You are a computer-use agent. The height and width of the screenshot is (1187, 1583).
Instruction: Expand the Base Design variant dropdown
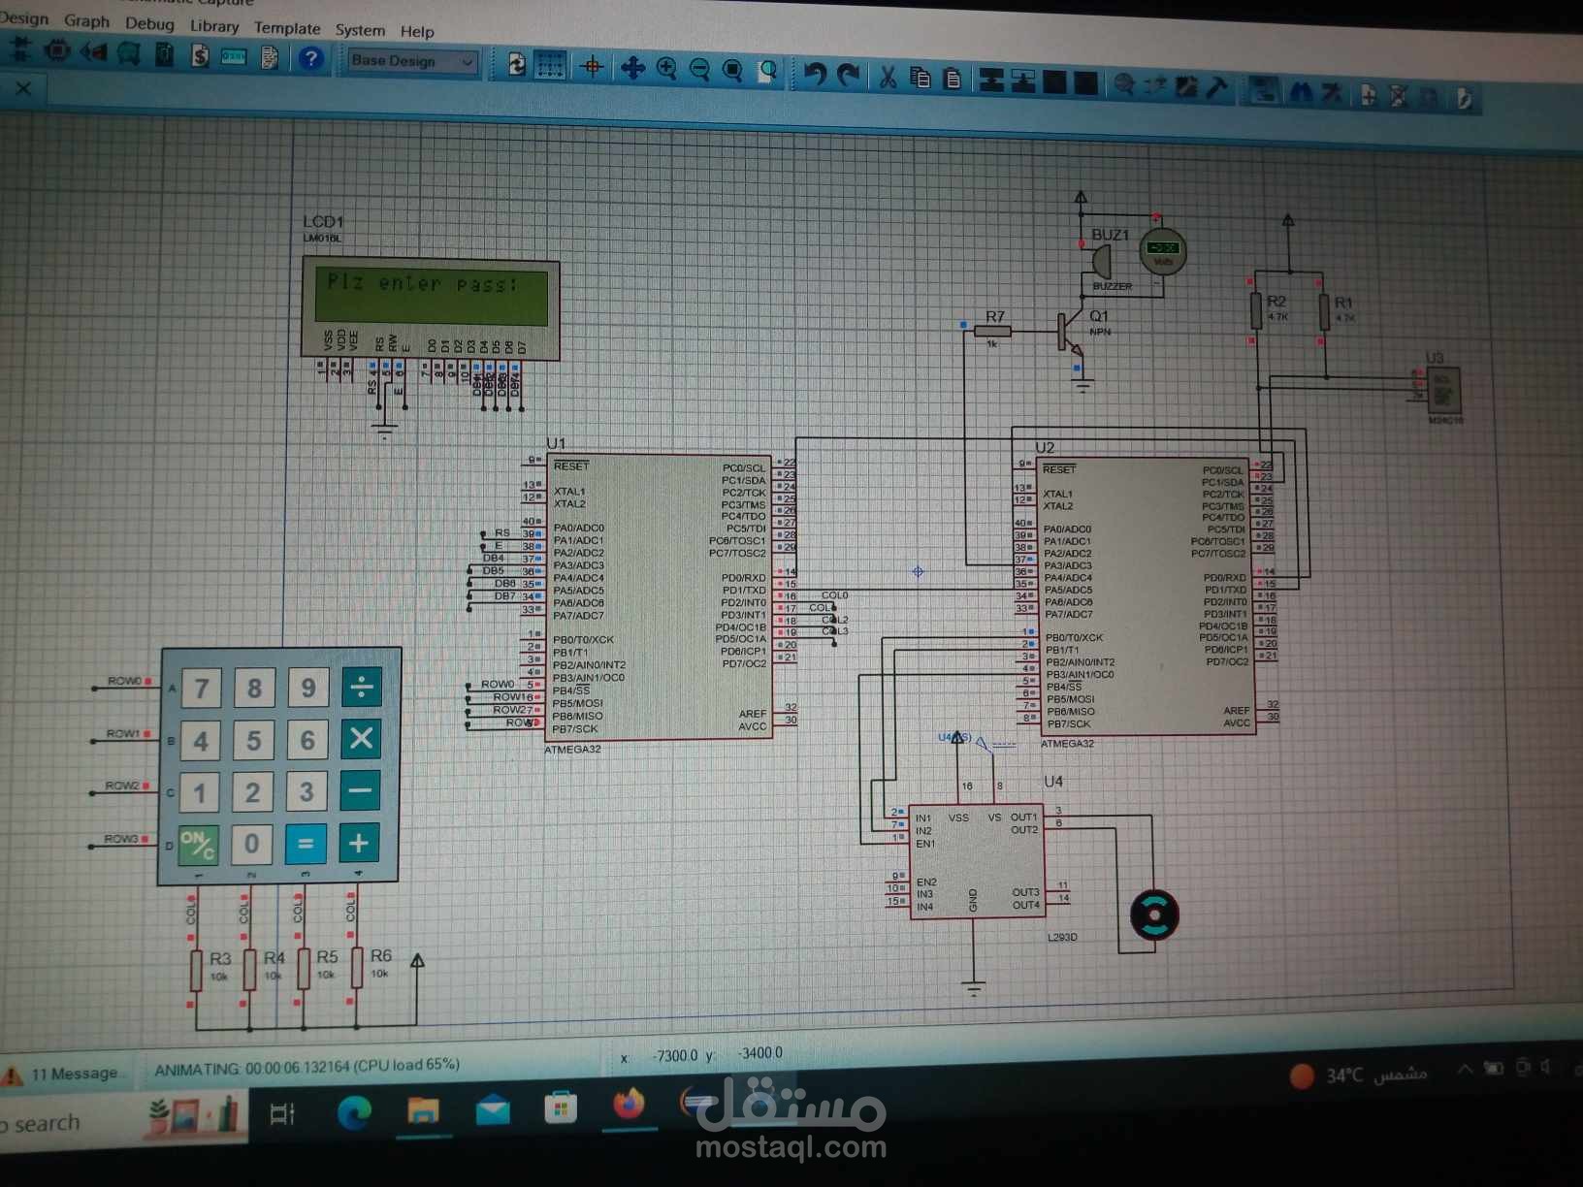[x=413, y=61]
